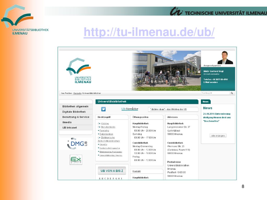Viewport: 267px width, 200px height.
Task: Open the Katalog link
Action: click(x=105, y=123)
